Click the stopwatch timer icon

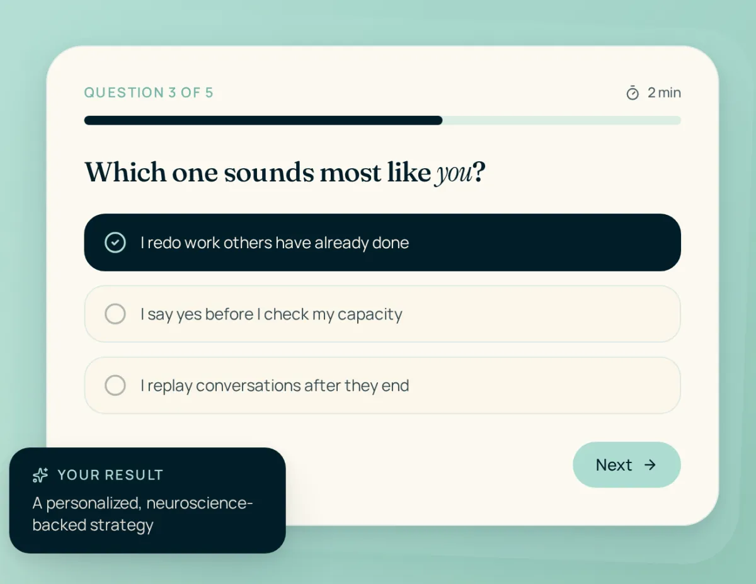[x=633, y=93]
